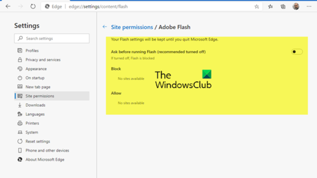This screenshot has height=178, width=317.
Task: Open the Profiles settings section
Action: [x=52, y=51]
